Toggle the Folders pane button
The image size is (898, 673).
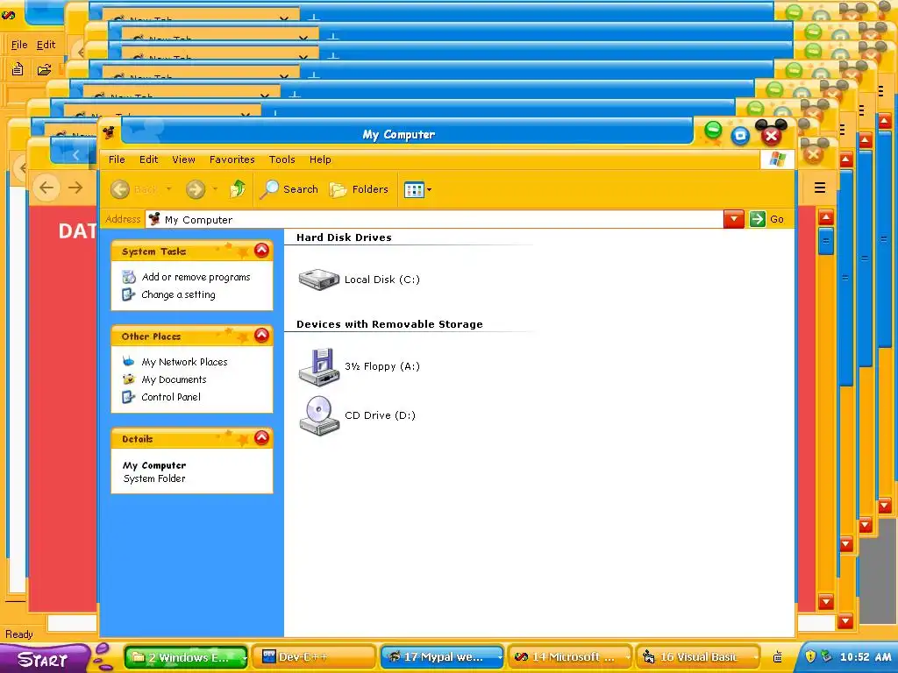pyautogui.click(x=359, y=189)
